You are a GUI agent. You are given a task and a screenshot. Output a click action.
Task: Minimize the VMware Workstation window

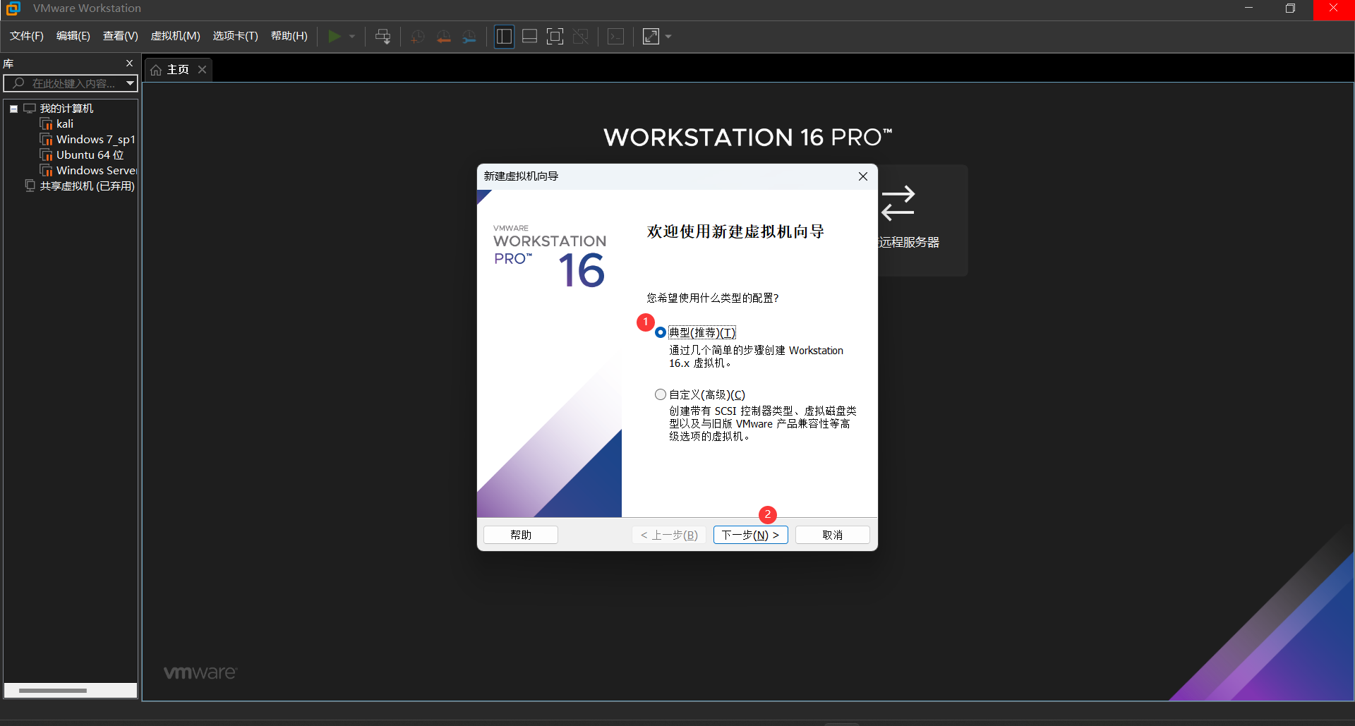1248,8
